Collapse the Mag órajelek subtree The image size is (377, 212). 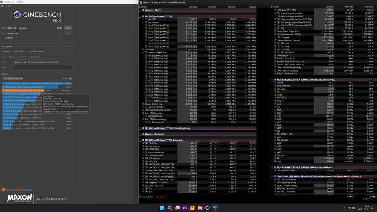pyautogui.click(x=143, y=22)
